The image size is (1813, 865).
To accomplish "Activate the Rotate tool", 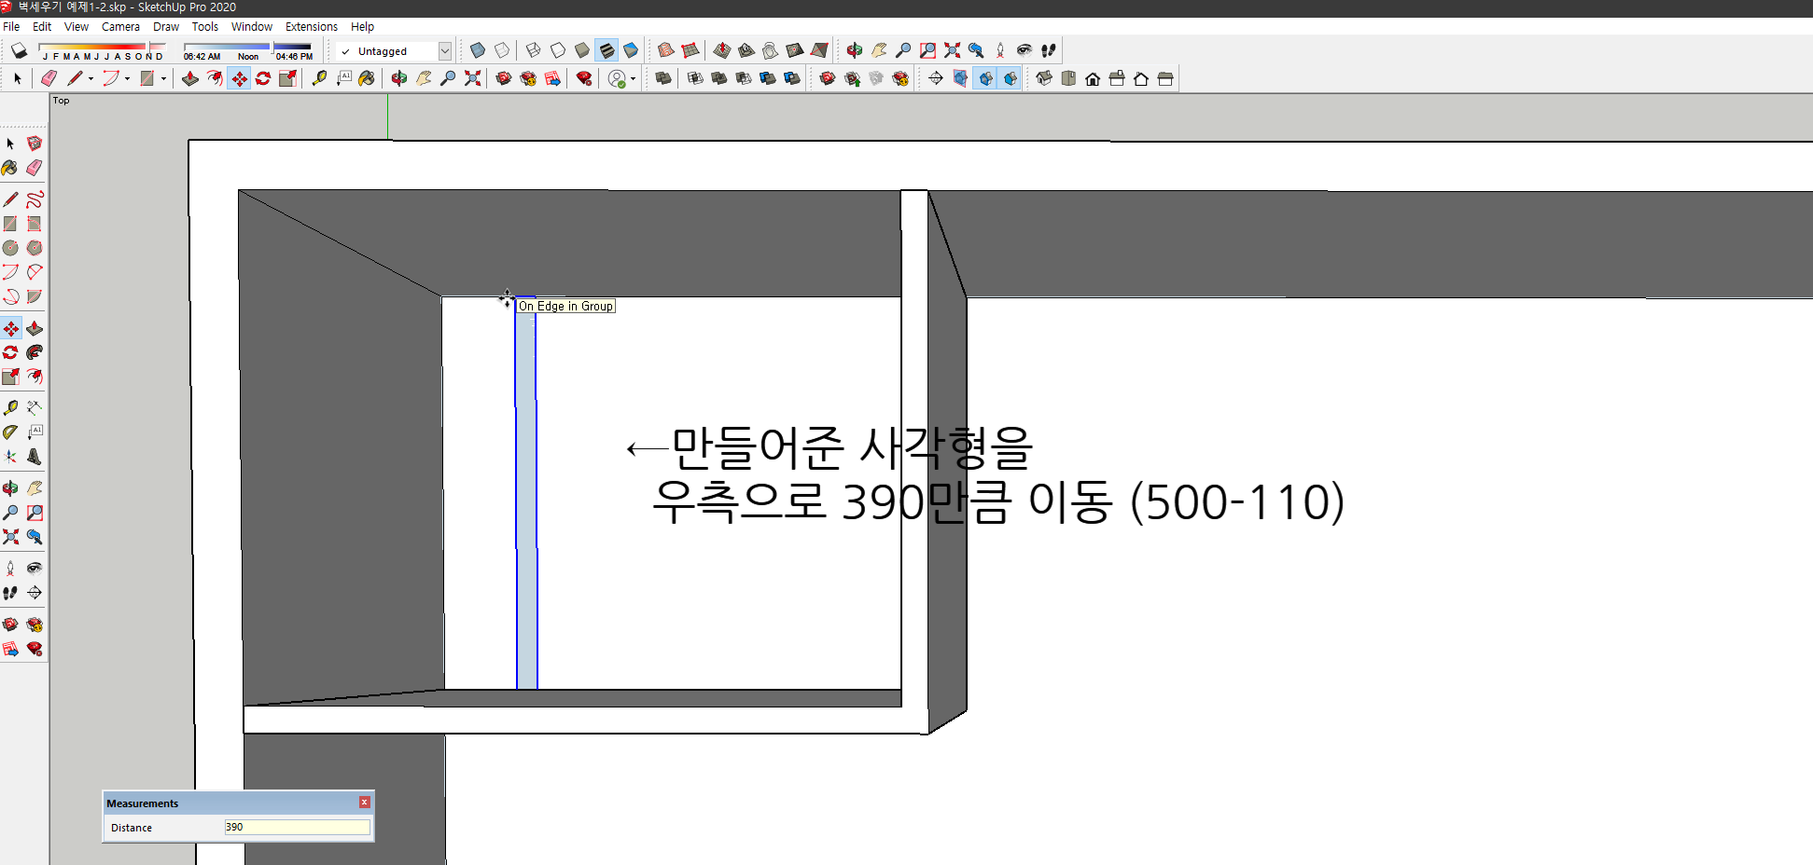I will click(11, 351).
